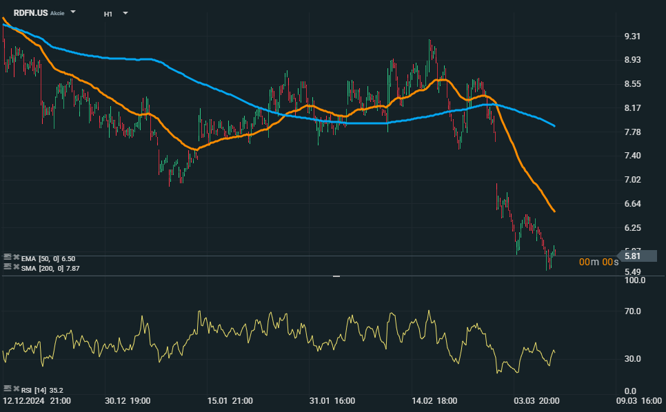Open EMA indicator settings icon
This screenshot has width=666, height=412.
tap(7, 258)
